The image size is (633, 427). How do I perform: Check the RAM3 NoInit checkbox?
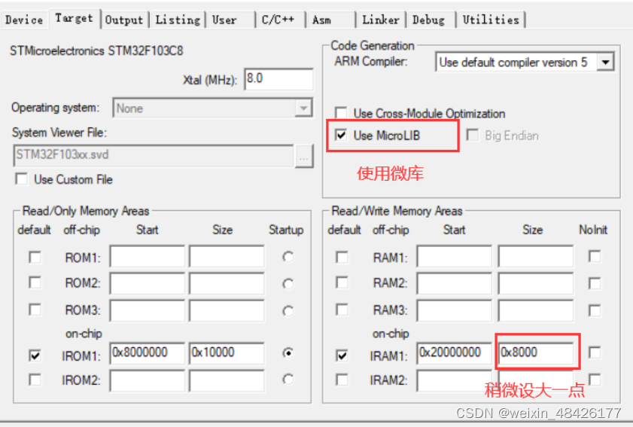coord(595,310)
